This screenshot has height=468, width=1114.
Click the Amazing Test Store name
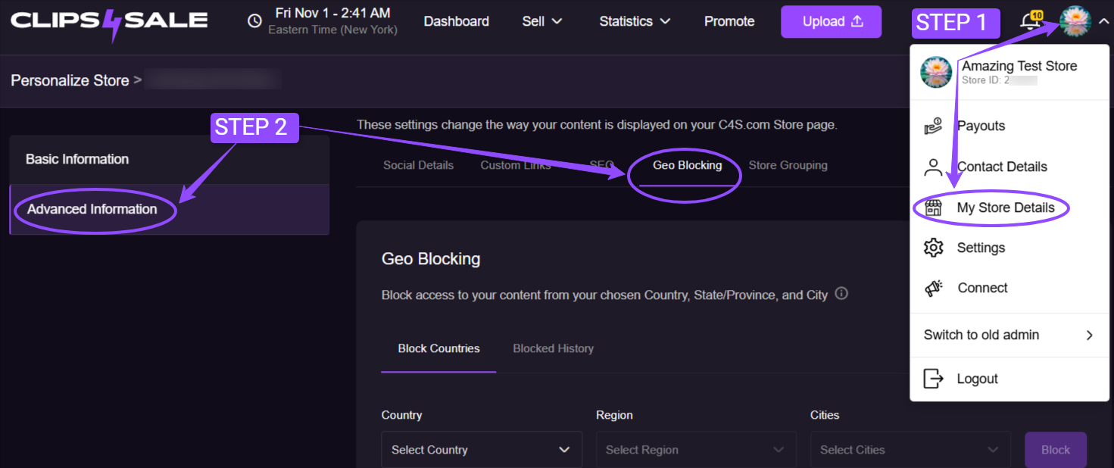pyautogui.click(x=1019, y=66)
